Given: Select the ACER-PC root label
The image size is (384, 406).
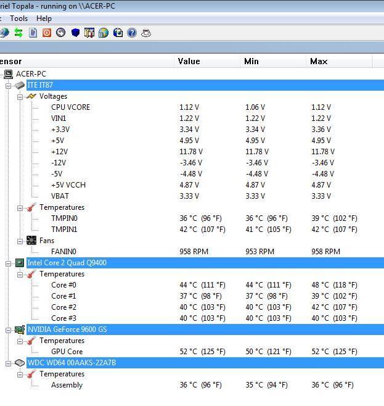Looking at the screenshot, I should 31,74.
